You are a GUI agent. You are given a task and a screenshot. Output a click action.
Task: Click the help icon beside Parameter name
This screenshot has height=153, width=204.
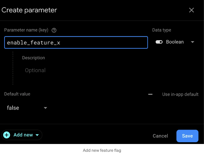tap(54, 30)
